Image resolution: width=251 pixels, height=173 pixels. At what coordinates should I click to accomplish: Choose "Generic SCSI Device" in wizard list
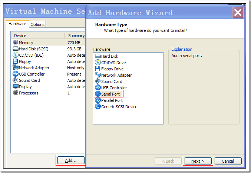point(119,107)
